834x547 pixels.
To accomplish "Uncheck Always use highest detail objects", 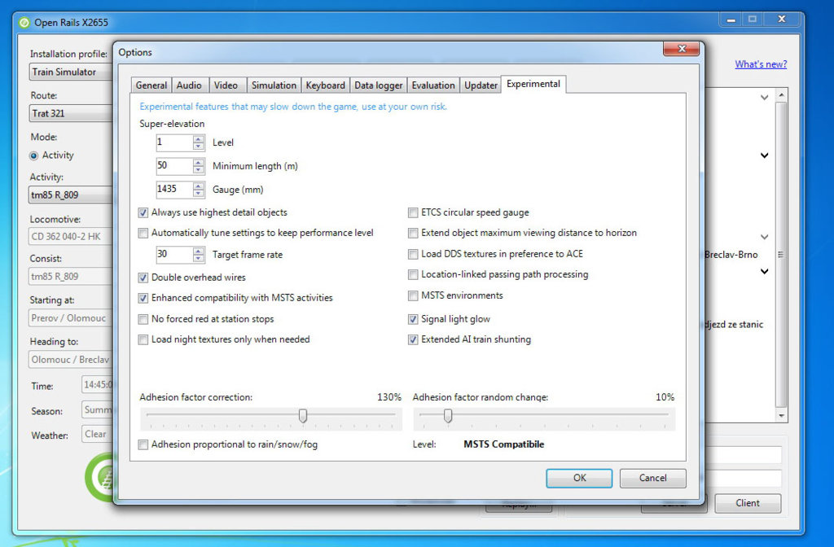I will click(144, 212).
